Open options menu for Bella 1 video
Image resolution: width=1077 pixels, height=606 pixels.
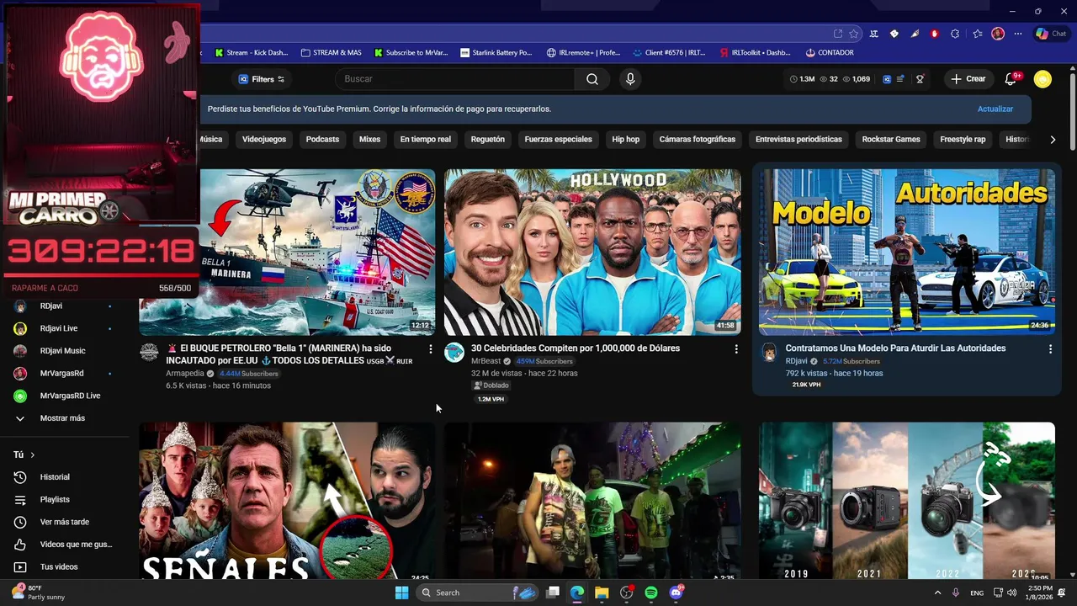click(x=431, y=348)
